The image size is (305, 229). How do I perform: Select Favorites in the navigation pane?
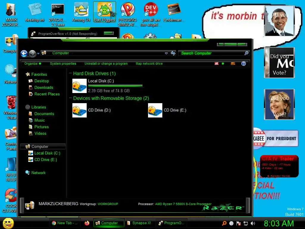coord(37,74)
